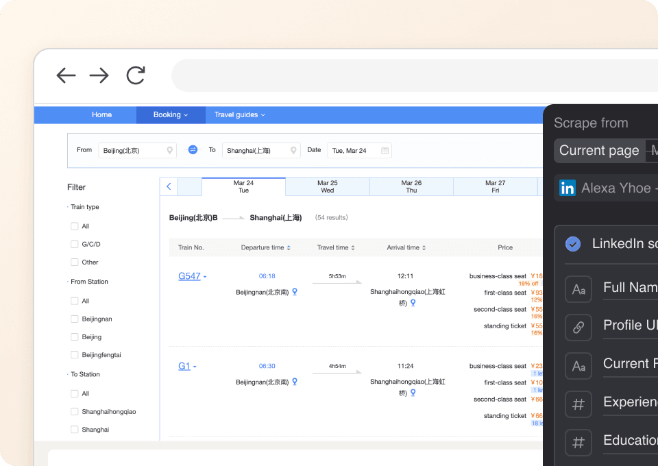Go to the Home menu item
The width and height of the screenshot is (658, 466).
point(101,115)
